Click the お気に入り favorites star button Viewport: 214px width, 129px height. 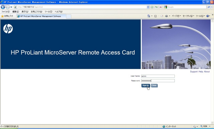[7, 16]
